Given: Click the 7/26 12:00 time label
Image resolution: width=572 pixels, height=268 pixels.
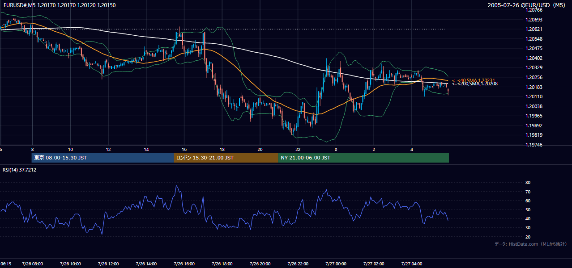Looking at the screenshot, I should click(x=109, y=264).
